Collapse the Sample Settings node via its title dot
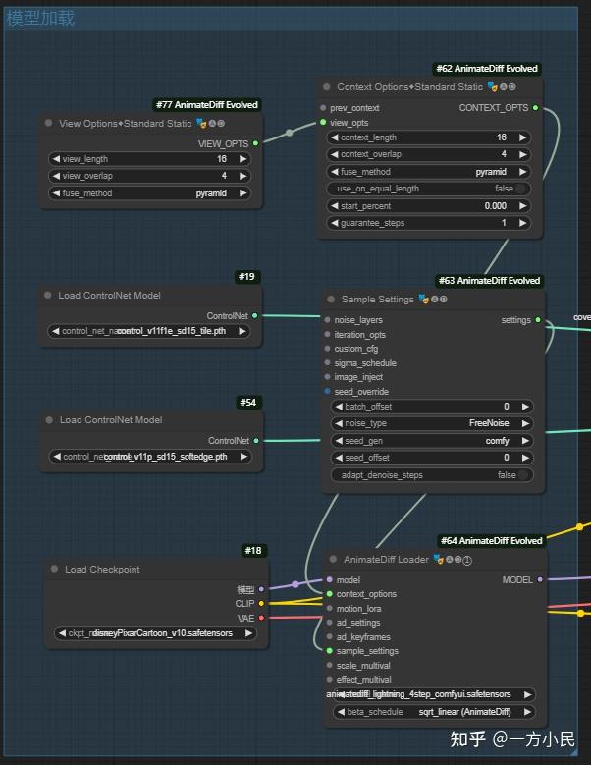 [x=330, y=300]
